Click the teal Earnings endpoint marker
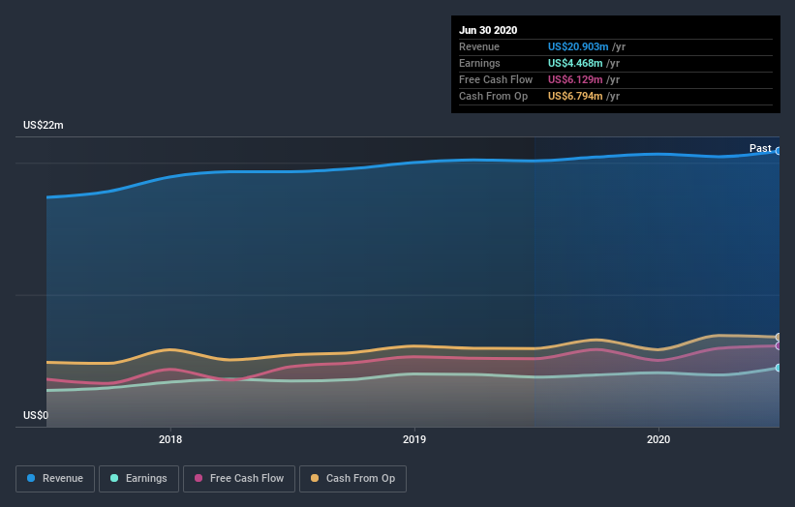 pos(779,368)
